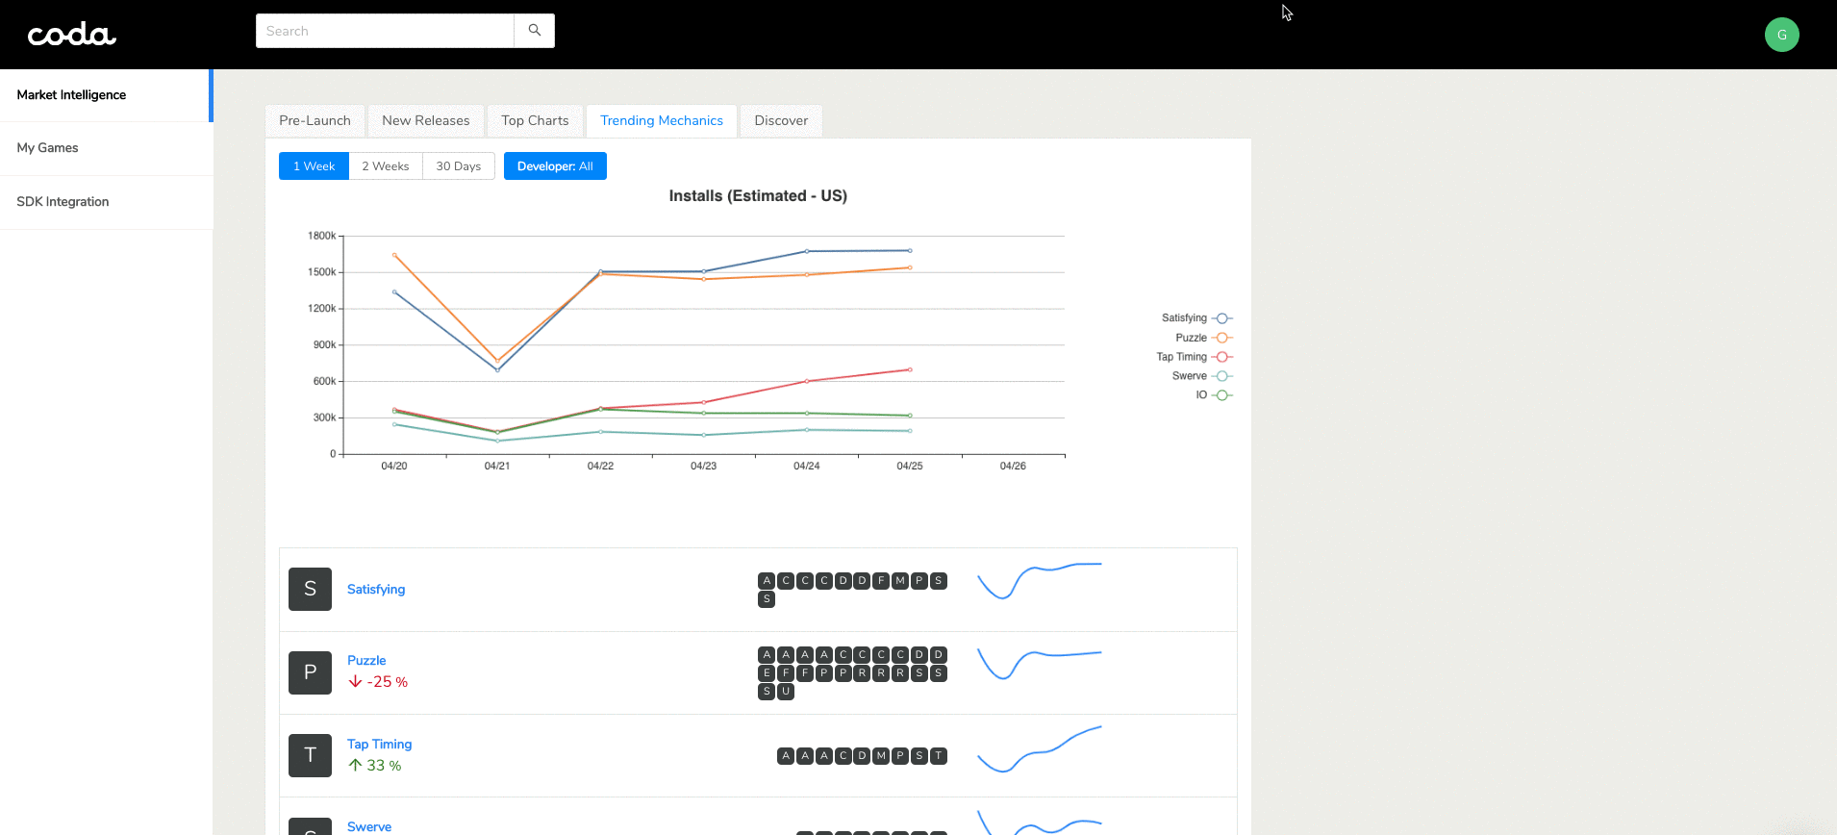Click the red down arrow under Puzzle

355,681
